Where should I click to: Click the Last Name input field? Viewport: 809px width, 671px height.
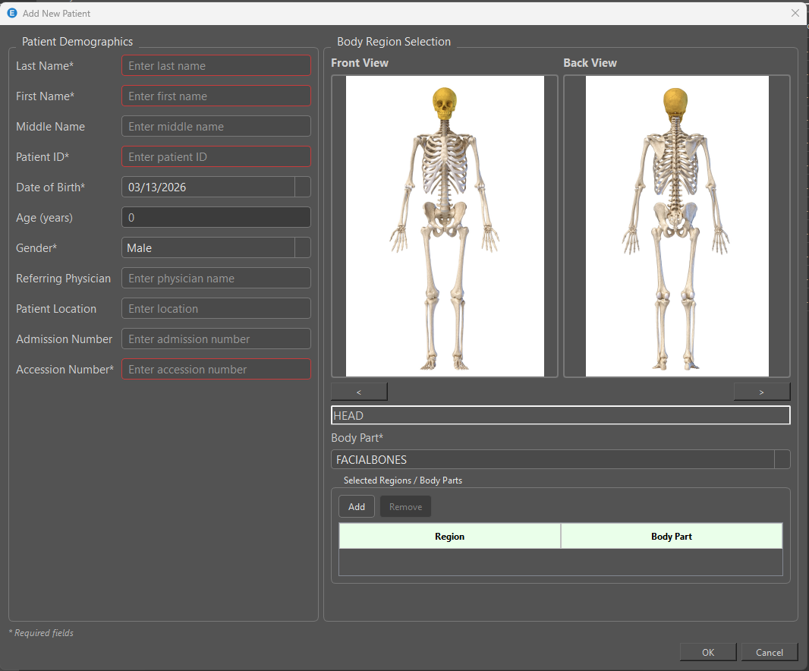[216, 66]
